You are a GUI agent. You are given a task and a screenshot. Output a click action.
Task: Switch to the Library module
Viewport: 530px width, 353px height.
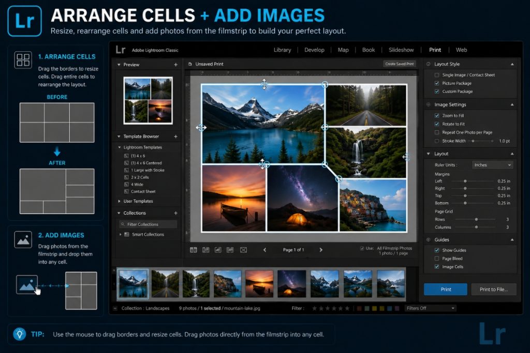282,50
